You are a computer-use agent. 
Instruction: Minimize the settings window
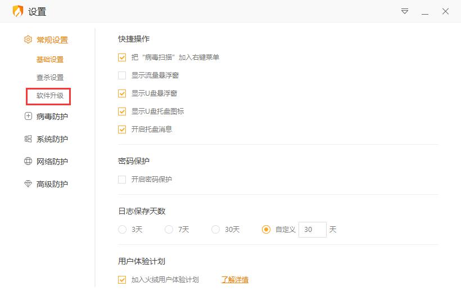(x=425, y=11)
